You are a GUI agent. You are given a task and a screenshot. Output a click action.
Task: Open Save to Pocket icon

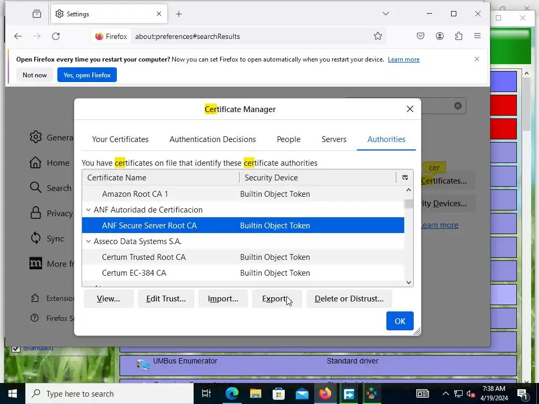click(421, 36)
